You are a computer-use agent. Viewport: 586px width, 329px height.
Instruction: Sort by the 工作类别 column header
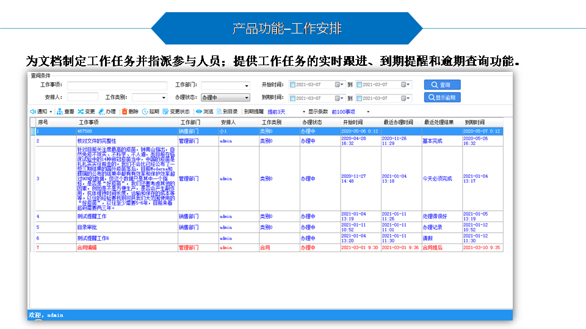(x=280, y=122)
